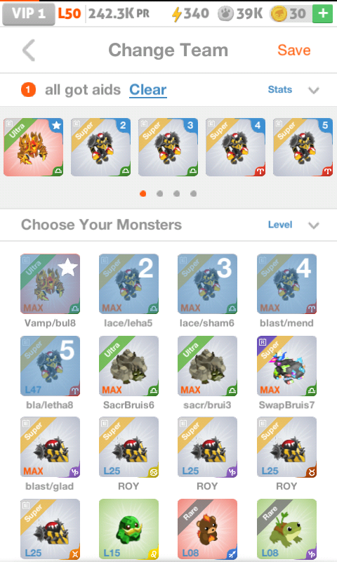Tap the green plus to add coins

coord(323,13)
